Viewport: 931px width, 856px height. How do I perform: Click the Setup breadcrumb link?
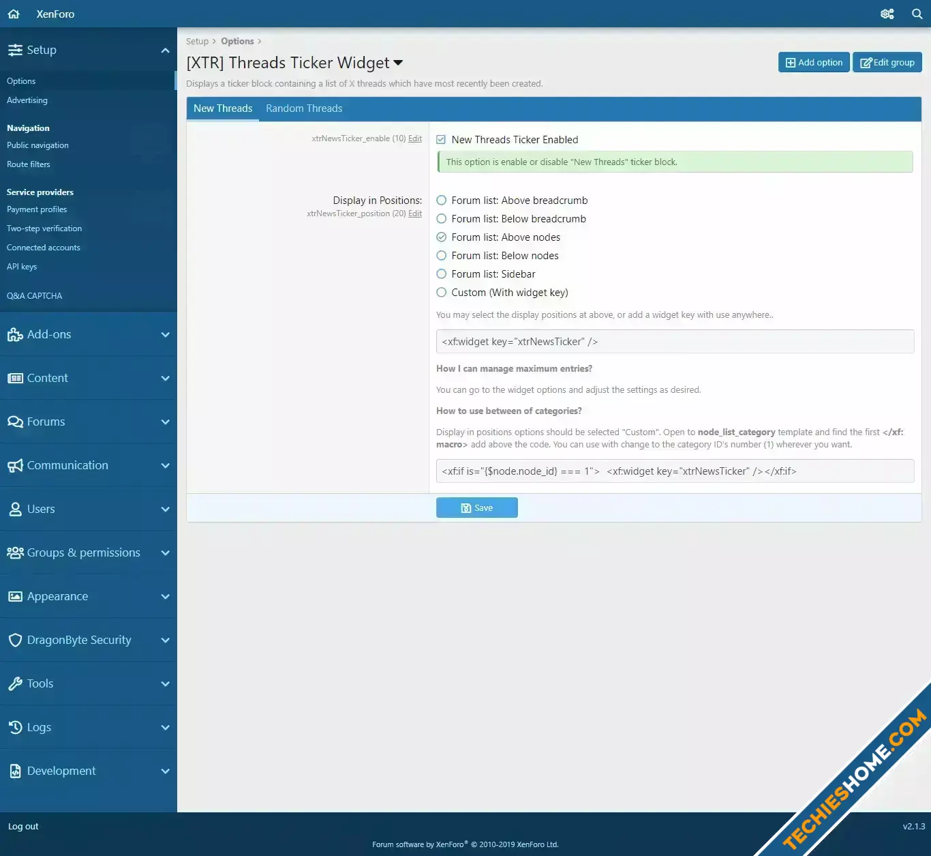coord(197,42)
